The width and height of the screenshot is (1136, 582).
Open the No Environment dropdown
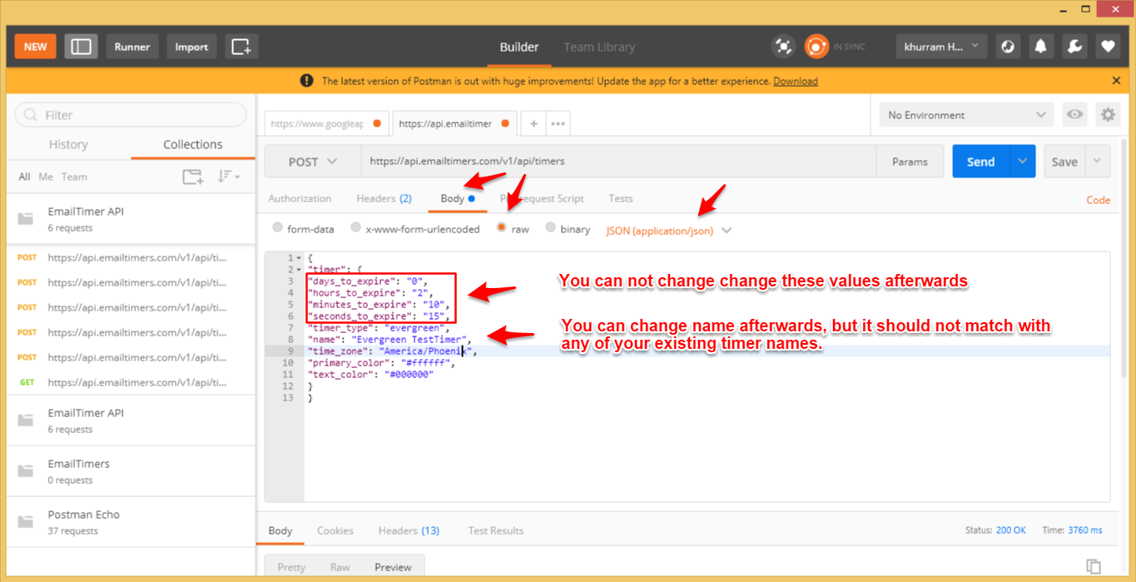[966, 115]
